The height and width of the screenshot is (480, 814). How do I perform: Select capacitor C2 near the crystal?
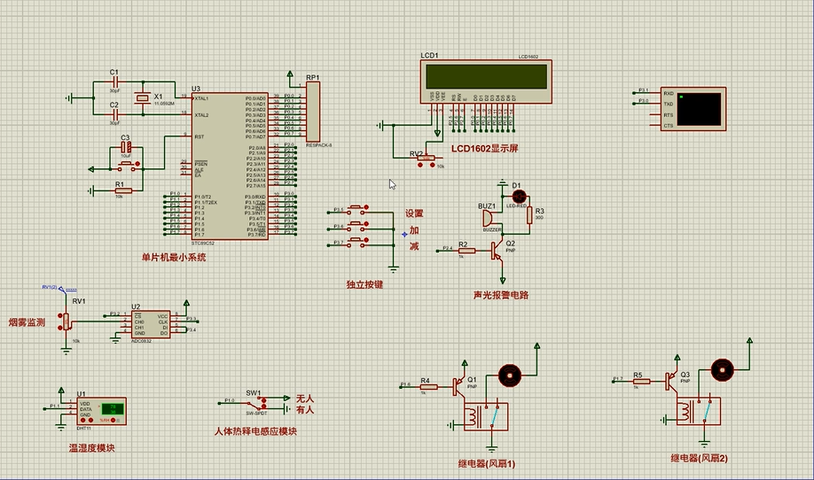tap(115, 114)
